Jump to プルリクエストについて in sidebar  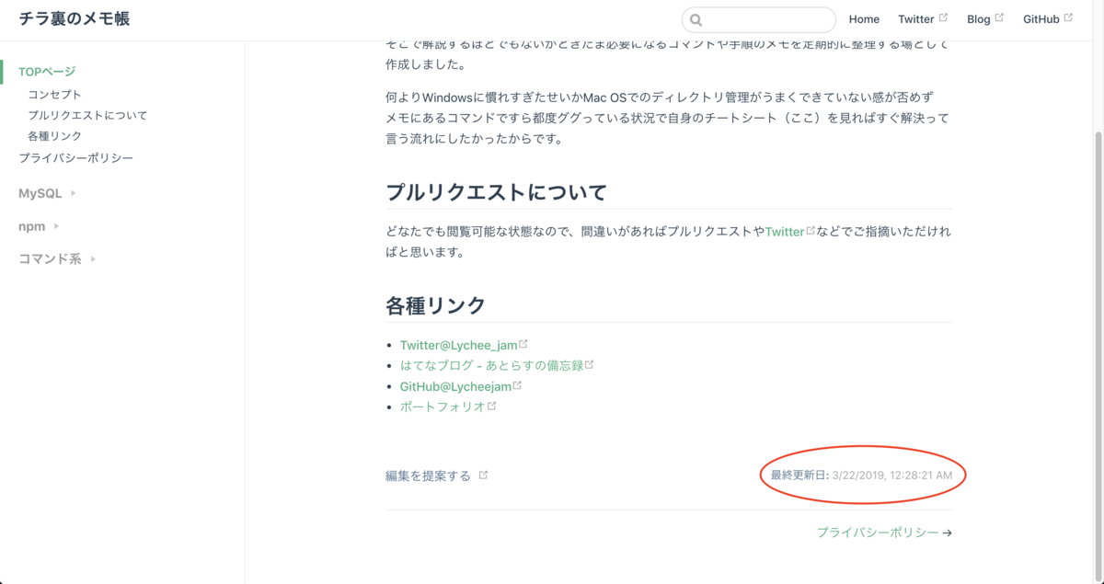coord(87,116)
